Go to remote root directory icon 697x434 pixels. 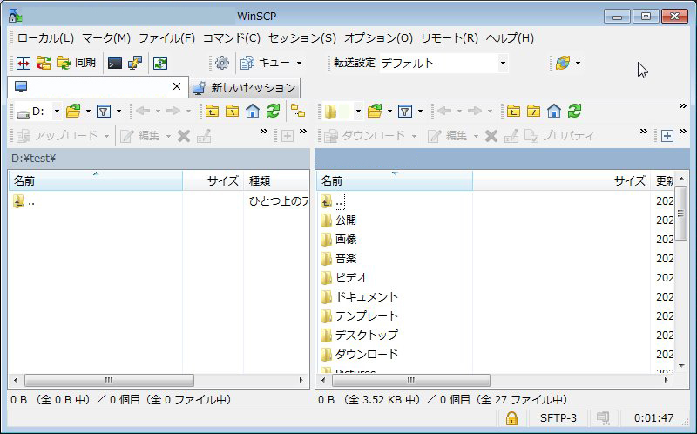pyautogui.click(x=533, y=112)
